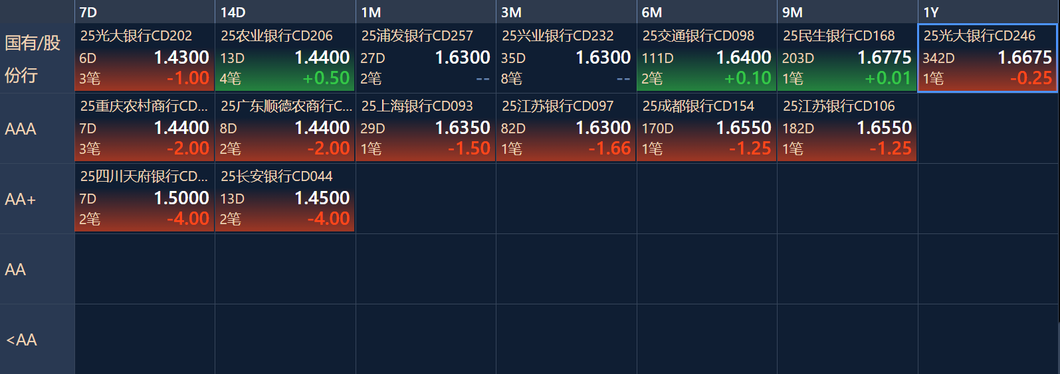Click the -1.00 change value

coord(188,78)
